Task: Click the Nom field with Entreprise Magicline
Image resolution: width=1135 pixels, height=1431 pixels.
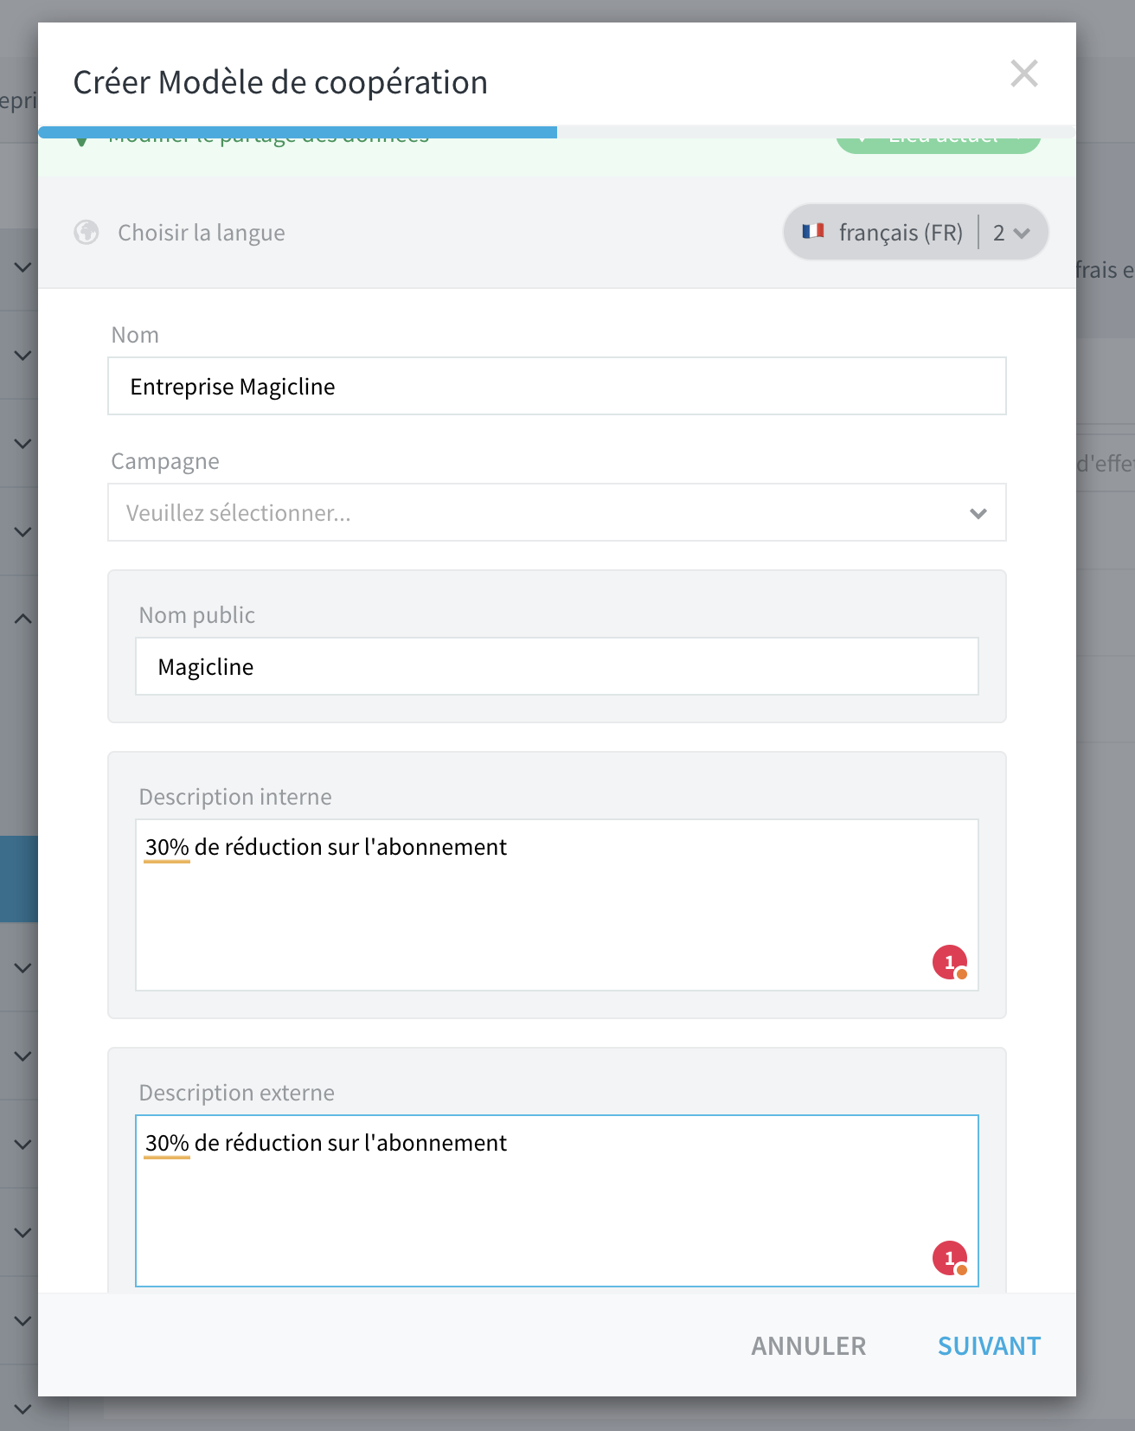Action: point(557,386)
